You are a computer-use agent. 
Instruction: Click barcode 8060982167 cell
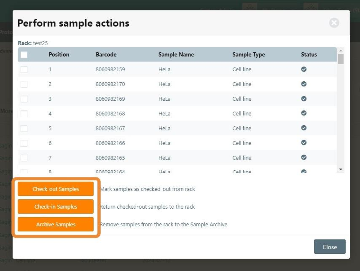pos(110,128)
